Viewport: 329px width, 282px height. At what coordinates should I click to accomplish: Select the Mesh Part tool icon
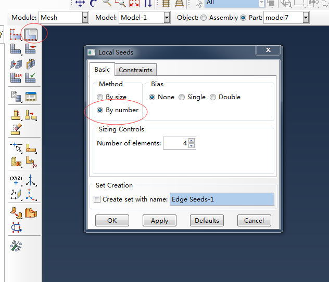coord(16,49)
